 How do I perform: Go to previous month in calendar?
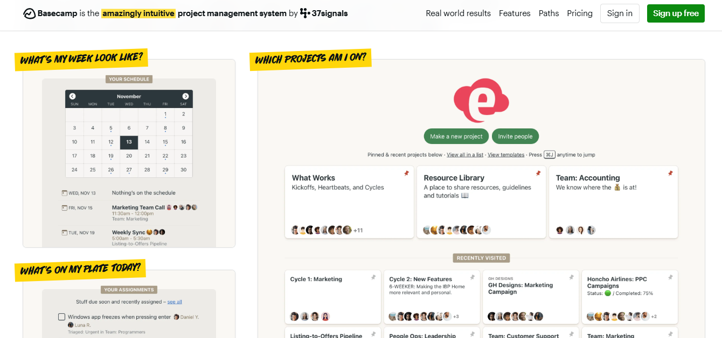73,96
